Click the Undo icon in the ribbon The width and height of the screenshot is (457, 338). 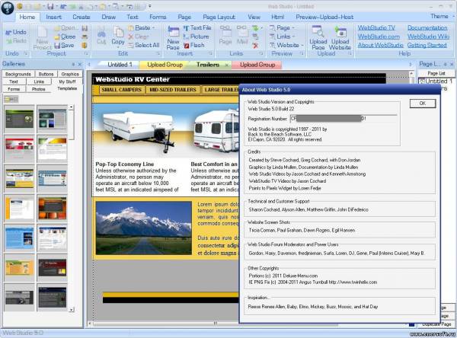[16, 32]
